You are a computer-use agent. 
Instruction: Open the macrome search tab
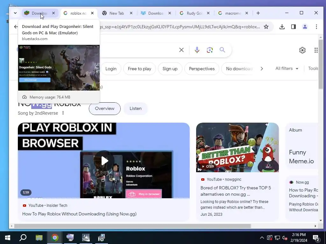coord(233,13)
